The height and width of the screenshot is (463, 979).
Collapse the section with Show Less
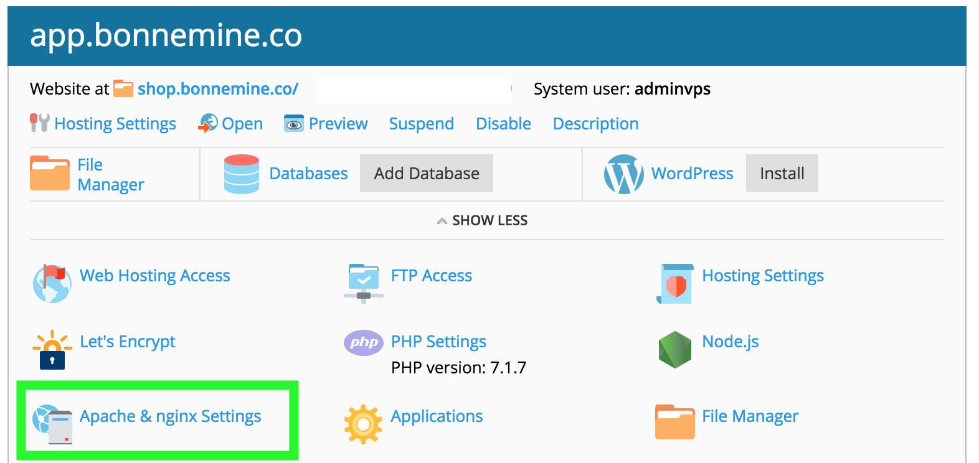(483, 221)
